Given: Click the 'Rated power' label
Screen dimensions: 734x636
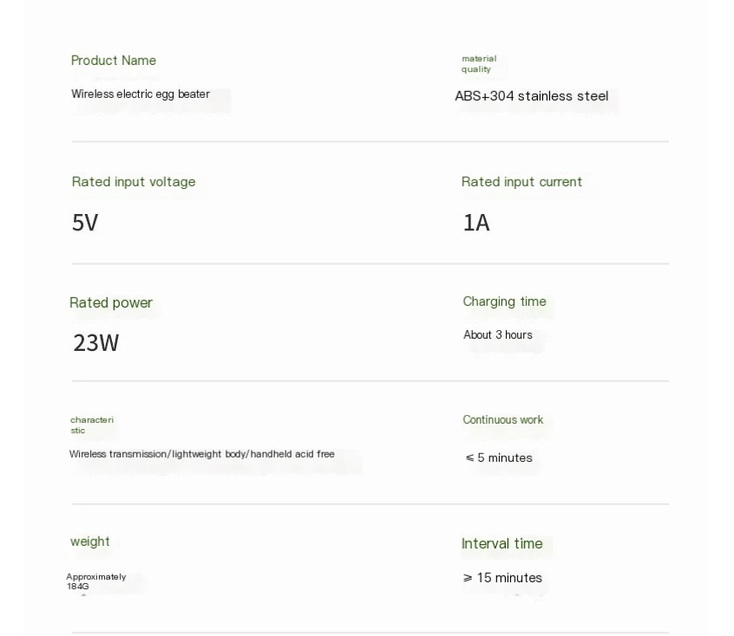Looking at the screenshot, I should point(111,303).
